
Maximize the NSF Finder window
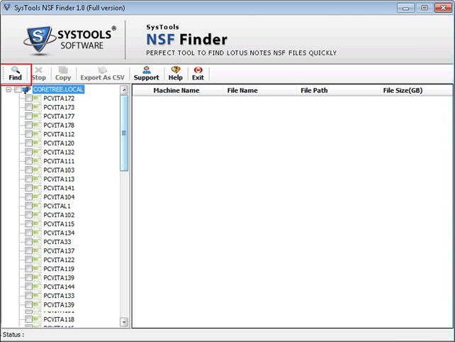[x=425, y=8]
